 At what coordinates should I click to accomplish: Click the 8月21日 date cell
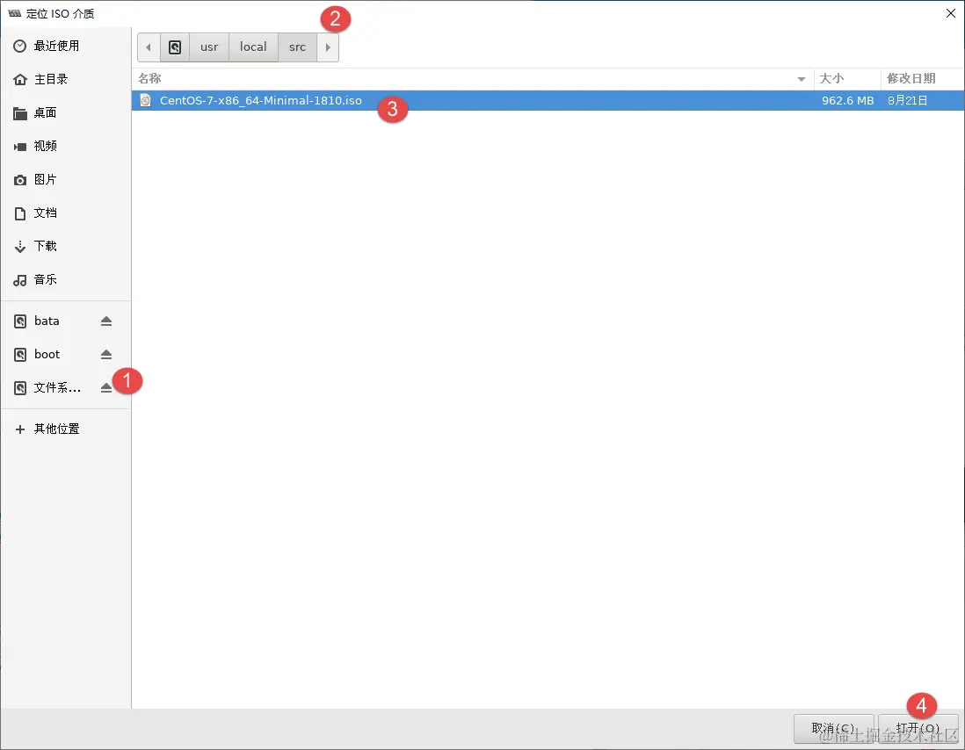pyautogui.click(x=907, y=101)
